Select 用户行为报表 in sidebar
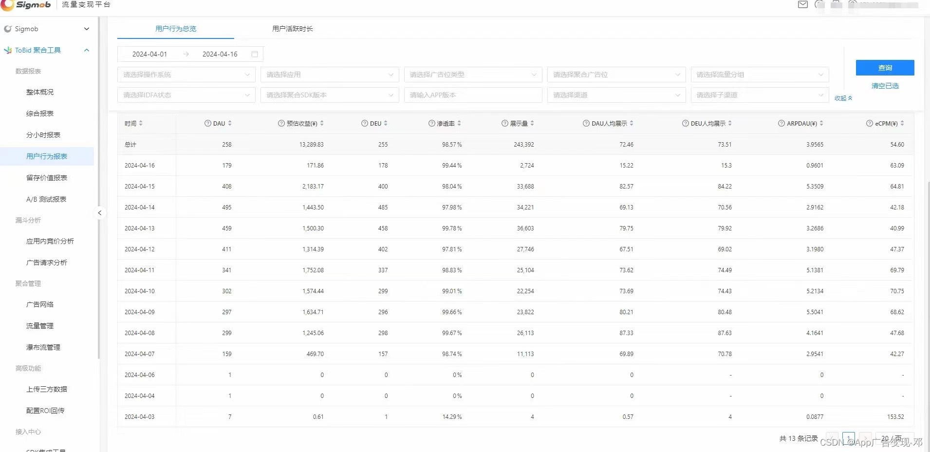The image size is (930, 452). [47, 156]
